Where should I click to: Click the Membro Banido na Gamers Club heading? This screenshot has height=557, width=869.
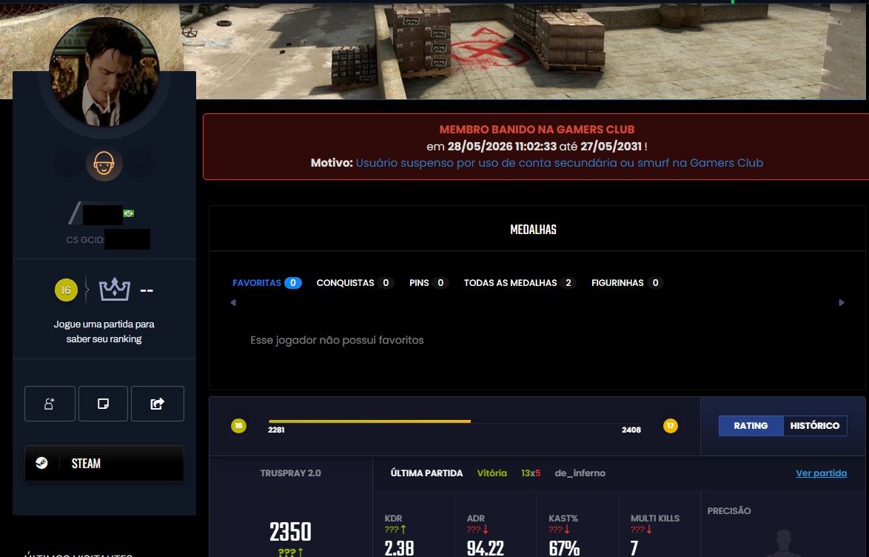pos(537,130)
